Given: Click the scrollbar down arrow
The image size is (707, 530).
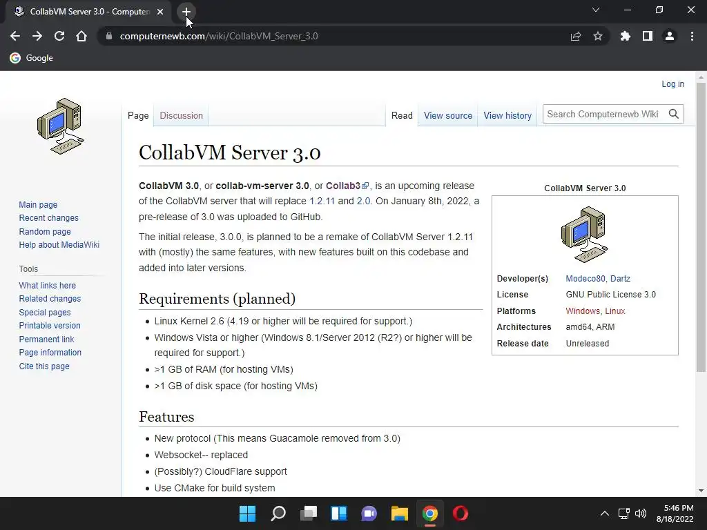Looking at the screenshot, I should (x=701, y=491).
